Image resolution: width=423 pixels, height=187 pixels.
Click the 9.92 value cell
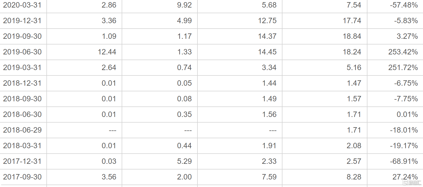pyautogui.click(x=185, y=5)
